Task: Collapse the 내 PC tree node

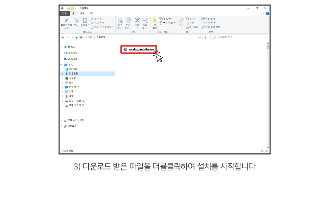Action: pyautogui.click(x=61, y=65)
